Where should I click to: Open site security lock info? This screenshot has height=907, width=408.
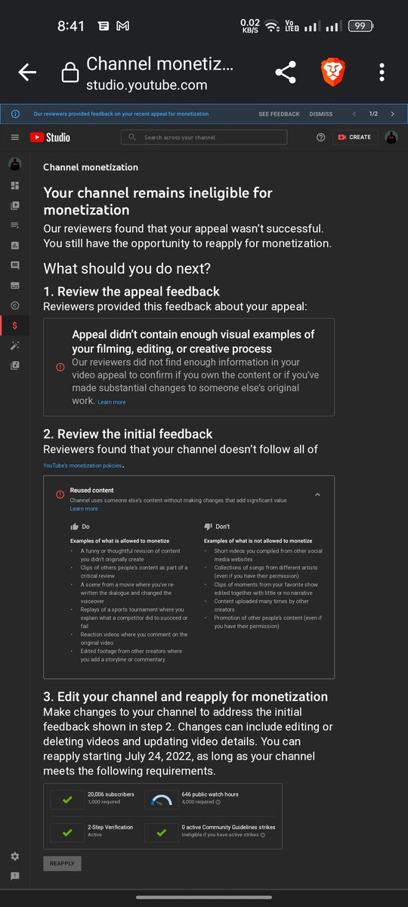click(70, 73)
